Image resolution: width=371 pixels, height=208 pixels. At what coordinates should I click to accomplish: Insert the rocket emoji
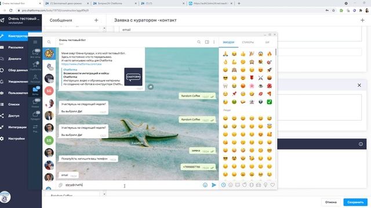[x=269, y=70]
